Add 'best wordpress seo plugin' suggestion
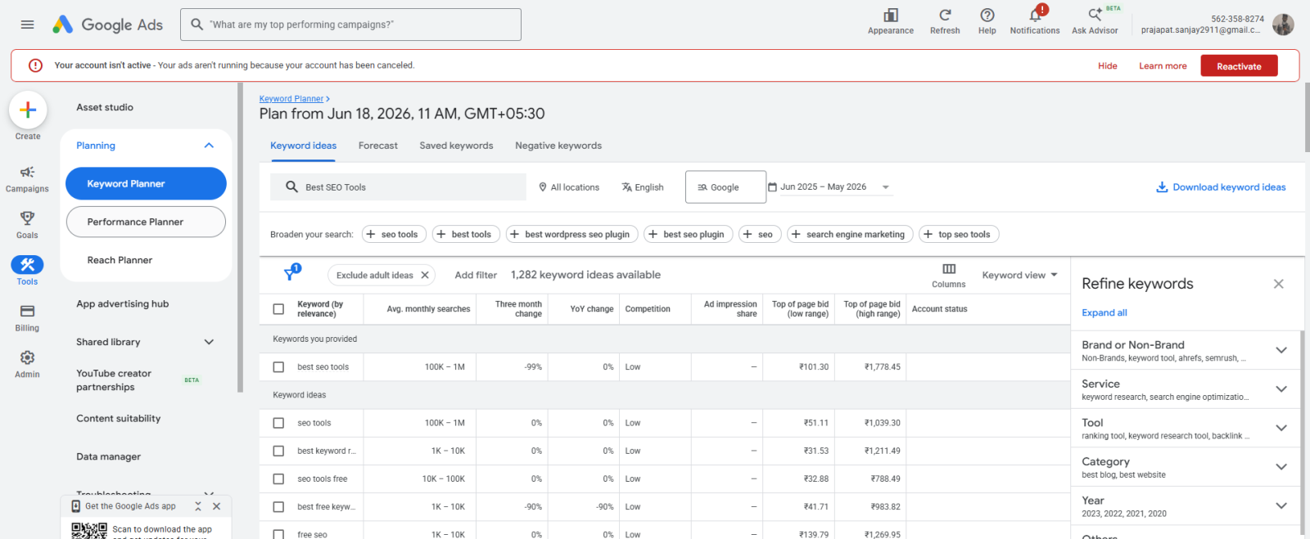Image resolution: width=1310 pixels, height=539 pixels. click(571, 234)
